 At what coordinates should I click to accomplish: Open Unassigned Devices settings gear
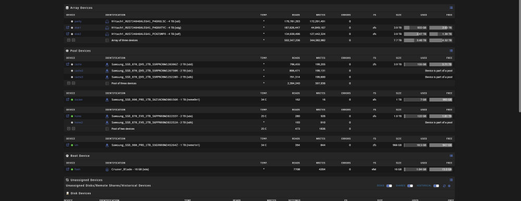[449, 186]
